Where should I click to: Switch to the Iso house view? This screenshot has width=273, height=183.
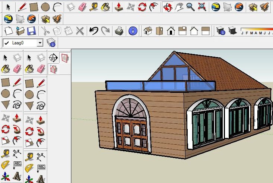pos(148,31)
